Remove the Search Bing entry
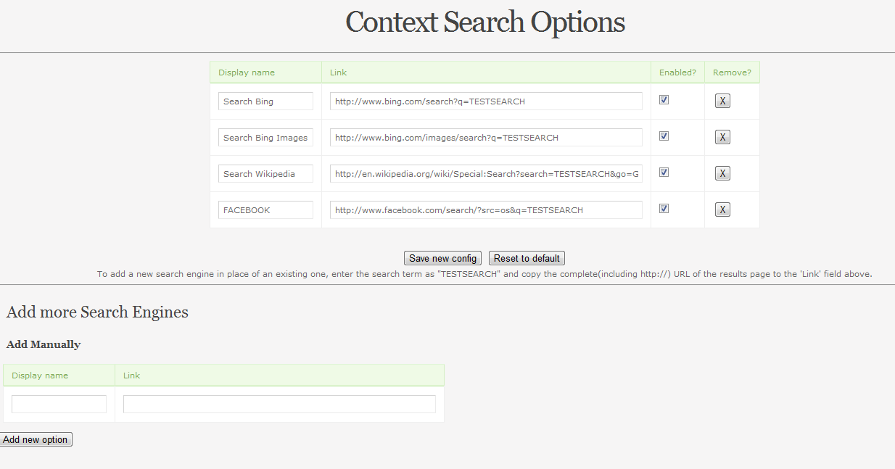This screenshot has height=469, width=895. pos(722,101)
